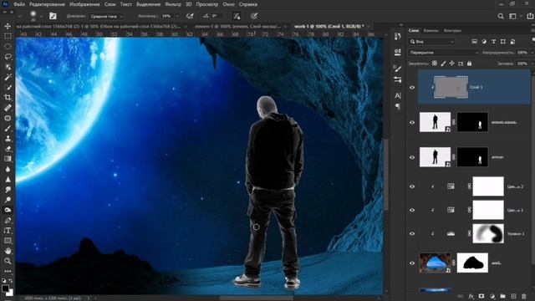Open the Выделение menu

point(148,4)
